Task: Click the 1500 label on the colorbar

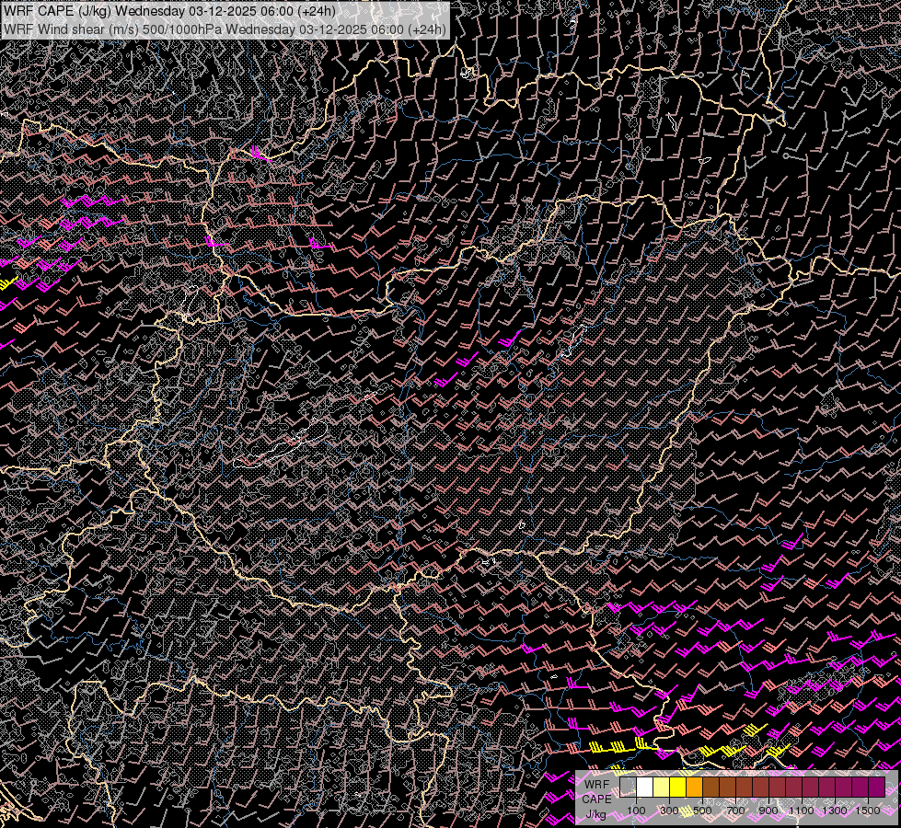Action: click(x=868, y=811)
